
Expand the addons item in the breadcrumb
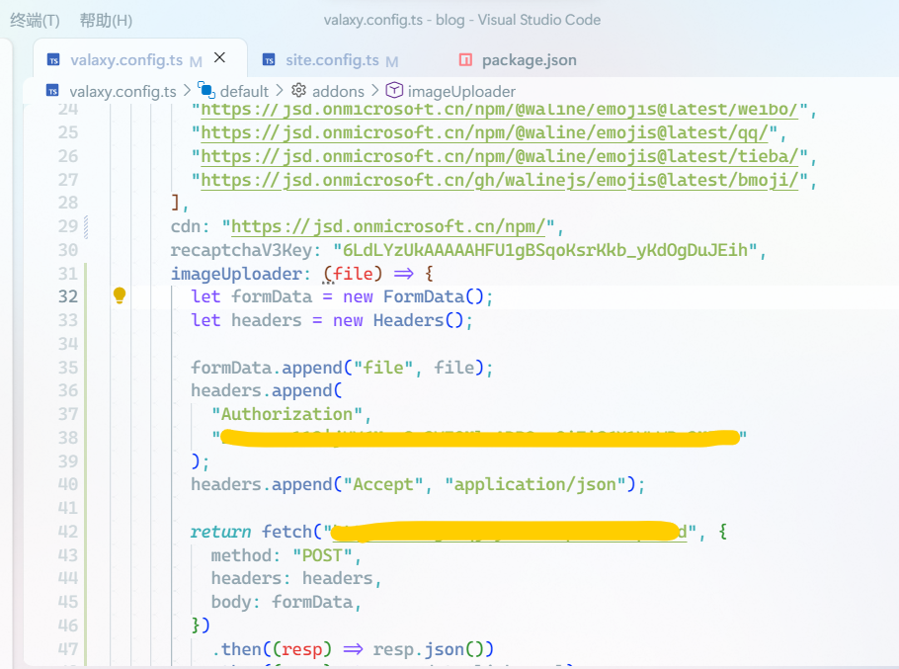click(337, 90)
